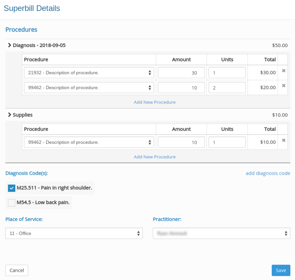Click the add diagnosis code link

[x=268, y=173]
